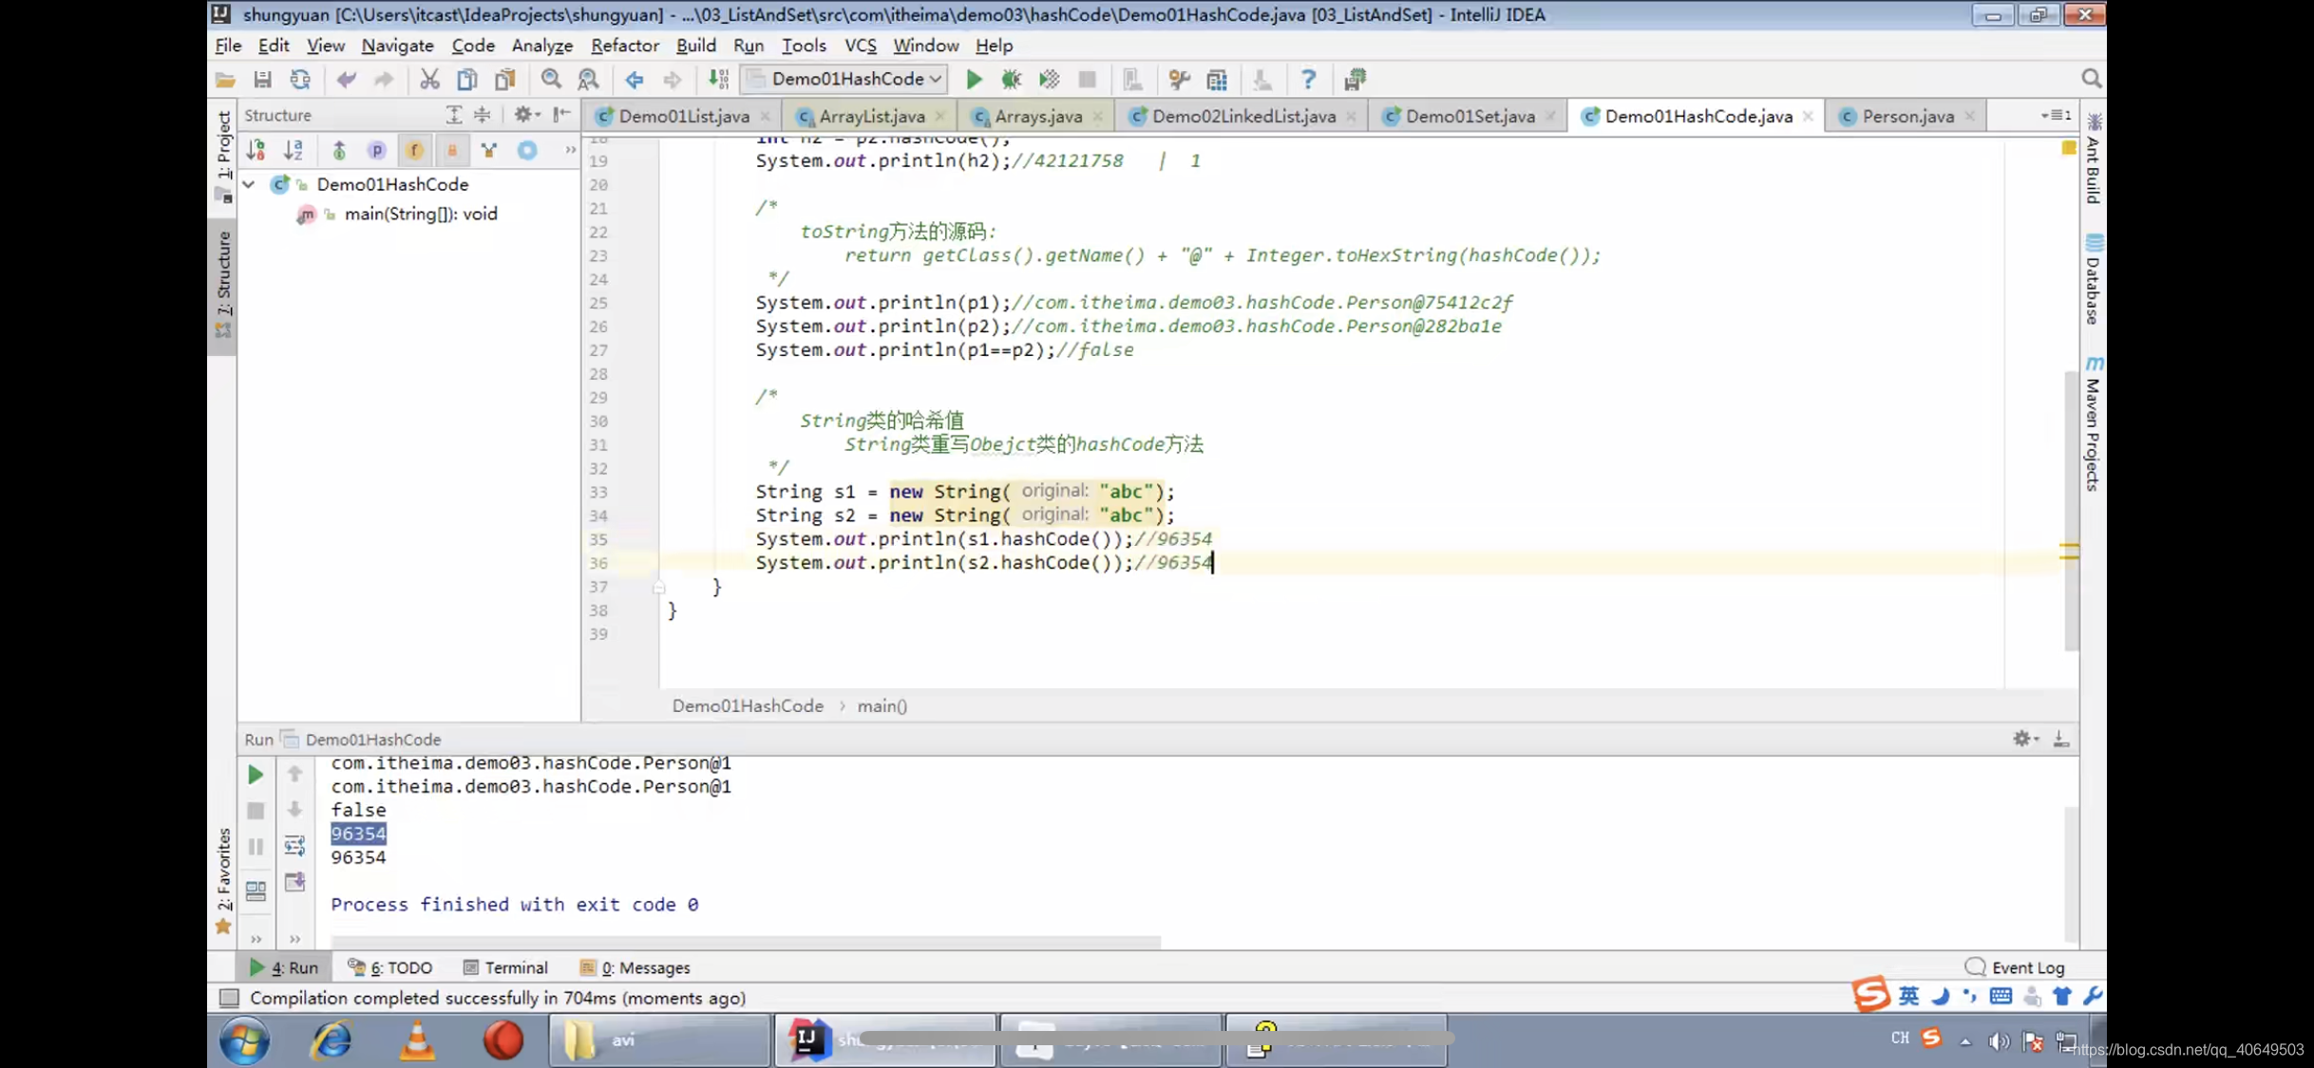Hide the Structure panel
Image resolution: width=2314 pixels, height=1068 pixels.
[x=562, y=115]
